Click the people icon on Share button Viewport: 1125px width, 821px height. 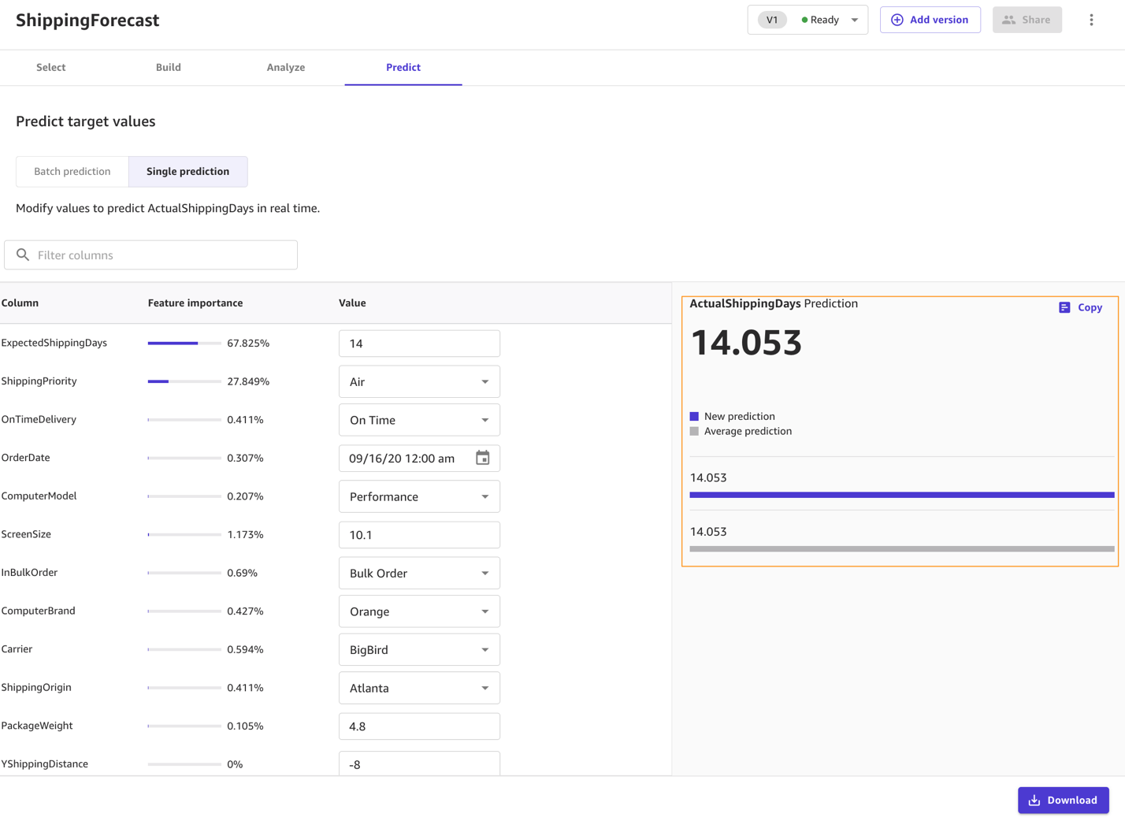click(x=1008, y=20)
